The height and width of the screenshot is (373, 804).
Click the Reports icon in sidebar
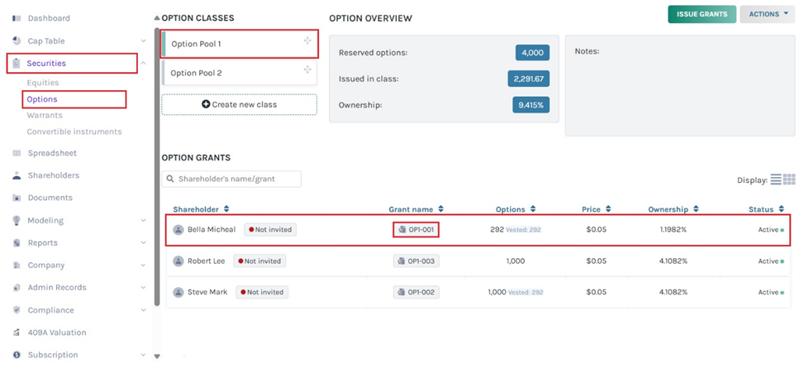[x=16, y=242]
